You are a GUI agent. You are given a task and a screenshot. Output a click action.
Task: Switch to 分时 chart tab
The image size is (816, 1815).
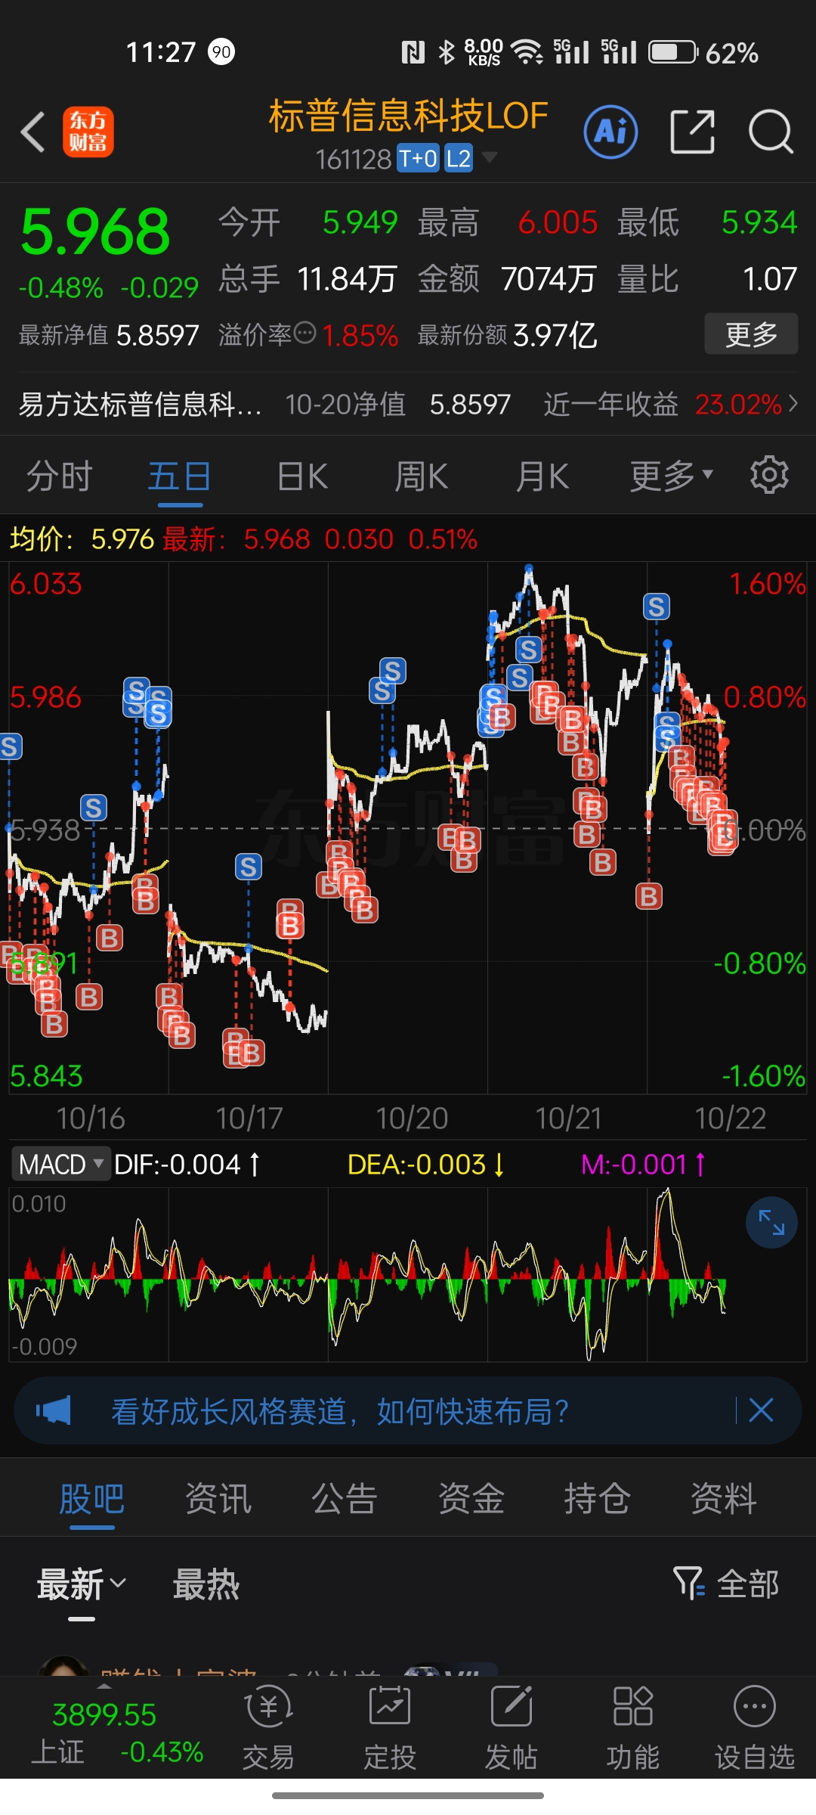[x=59, y=476]
